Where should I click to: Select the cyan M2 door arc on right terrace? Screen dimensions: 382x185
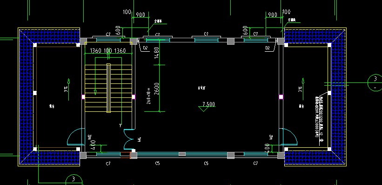[x=288, y=137]
